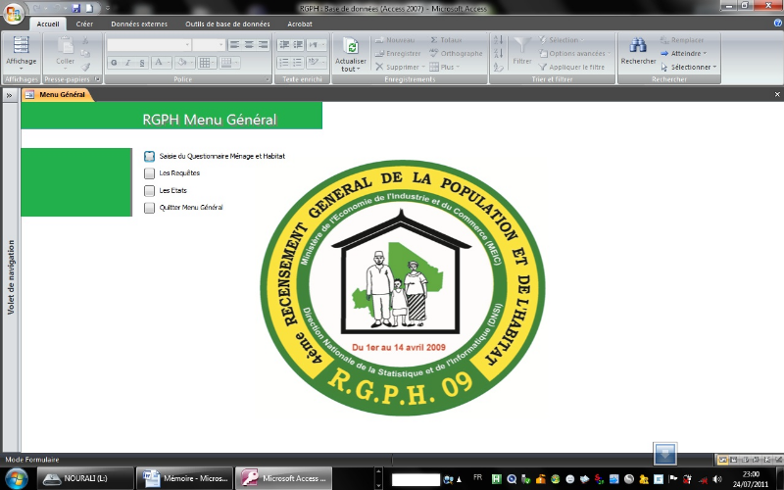This screenshot has width=784, height=490.
Task: Open the Sélectionner dropdown
Action: [689, 67]
